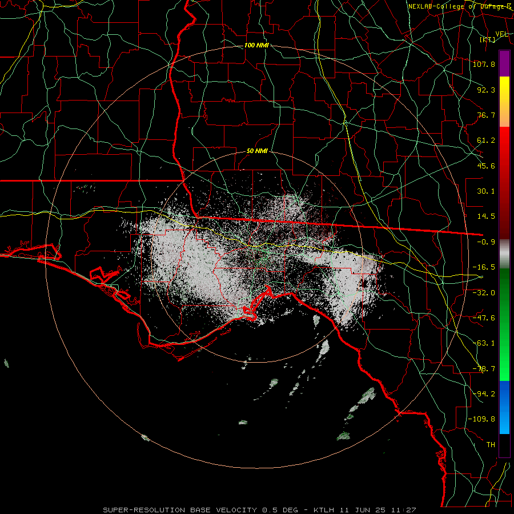
Task: Click the 50 NMI range ring label
Action: point(257,151)
